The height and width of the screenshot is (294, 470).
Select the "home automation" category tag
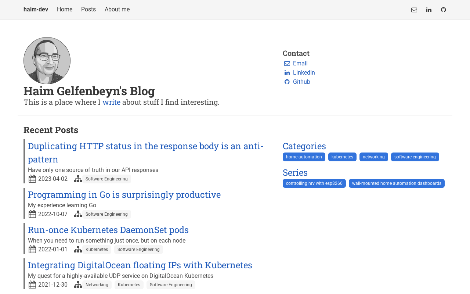tap(304, 157)
